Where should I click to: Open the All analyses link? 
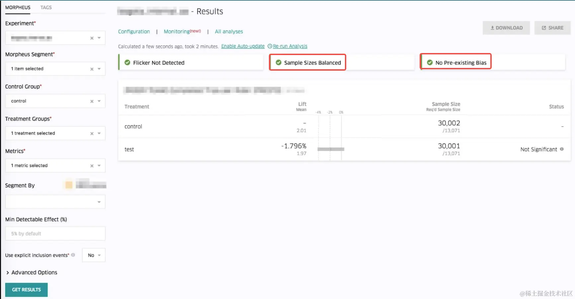pyautogui.click(x=229, y=31)
